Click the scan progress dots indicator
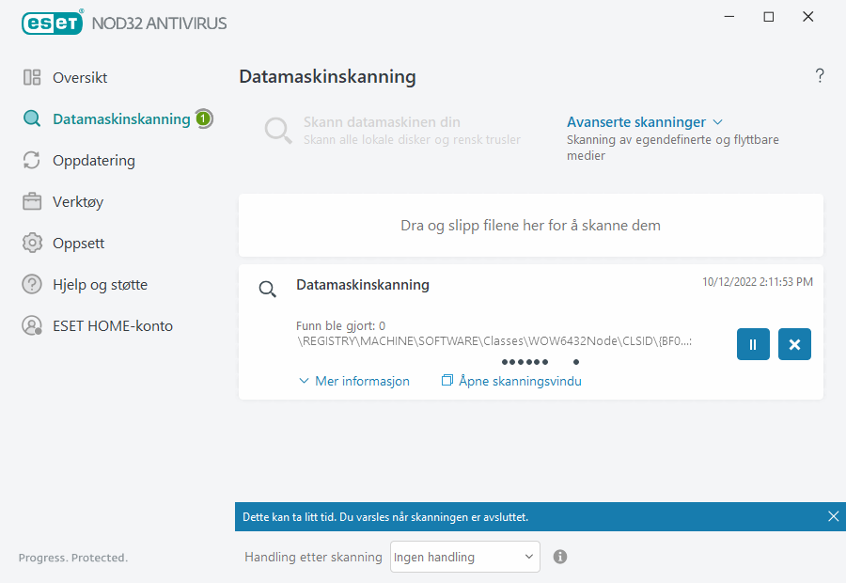The image size is (846, 583). [540, 362]
